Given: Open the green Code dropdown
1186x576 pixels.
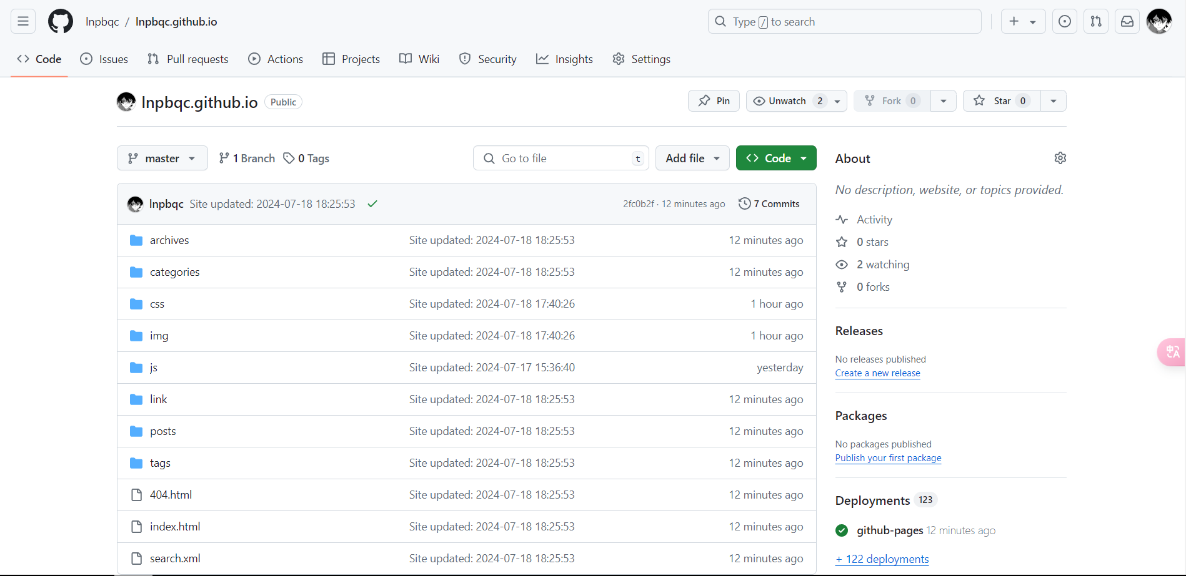Looking at the screenshot, I should coord(776,158).
